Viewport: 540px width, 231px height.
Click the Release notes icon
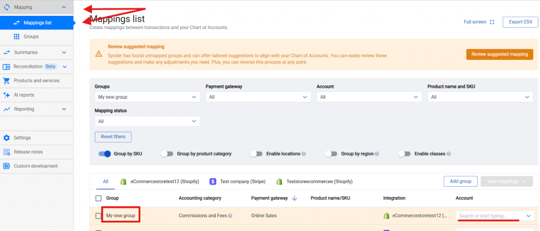click(7, 152)
